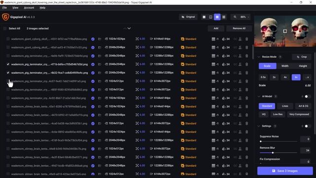
Task: Check the 4331-bf32 cyborg skull image
Action: pos(8,39)
